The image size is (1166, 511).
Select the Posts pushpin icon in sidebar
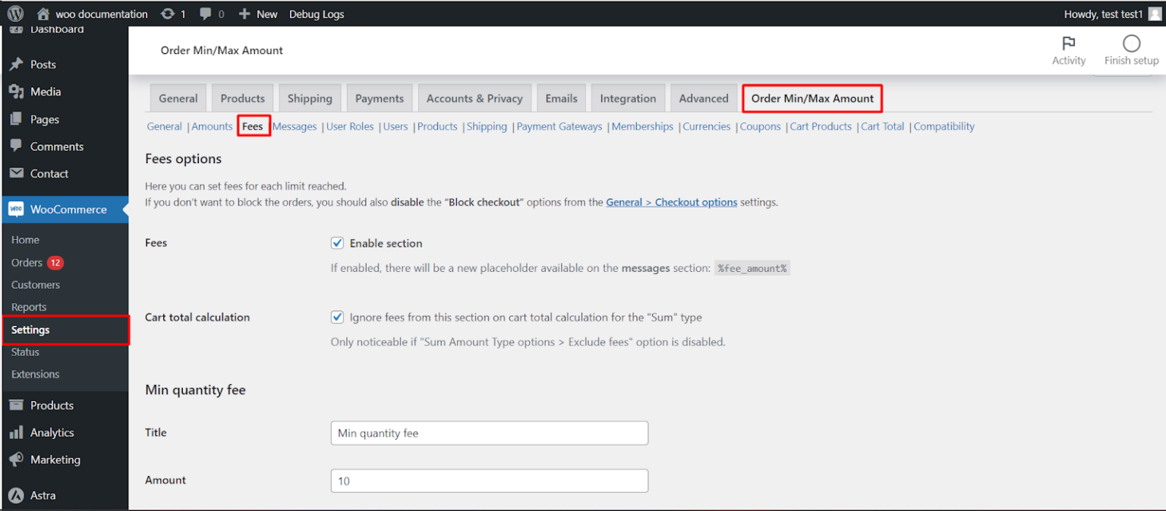[x=16, y=64]
